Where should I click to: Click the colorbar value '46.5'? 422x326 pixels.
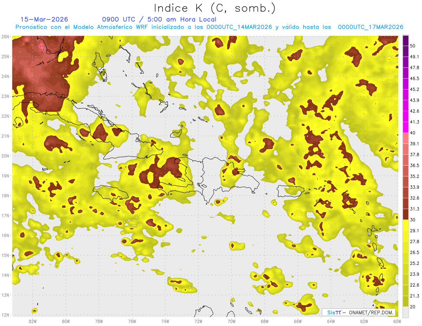[415, 78]
